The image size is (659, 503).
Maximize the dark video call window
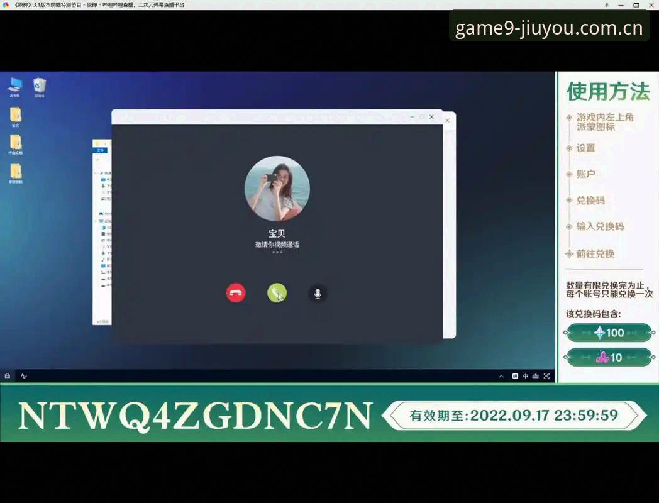pos(422,117)
